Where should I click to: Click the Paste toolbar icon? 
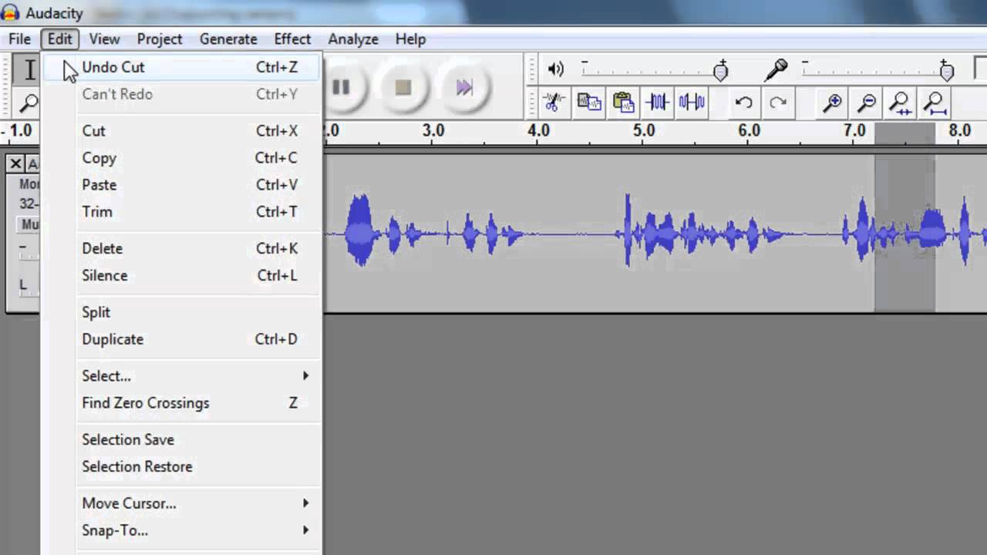coord(623,103)
